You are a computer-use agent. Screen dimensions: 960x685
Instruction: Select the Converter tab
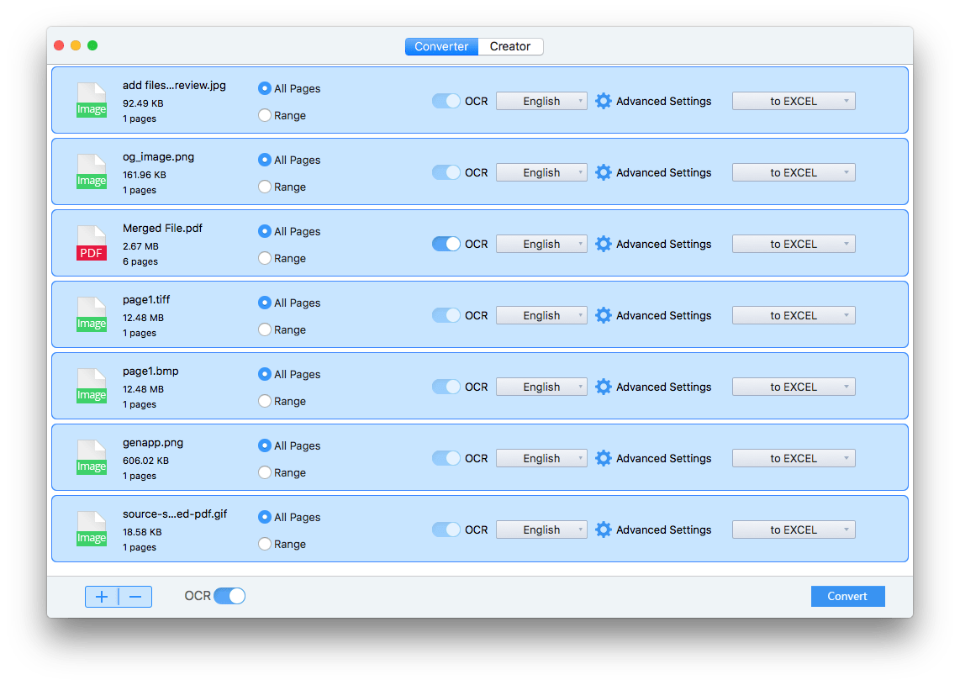441,46
